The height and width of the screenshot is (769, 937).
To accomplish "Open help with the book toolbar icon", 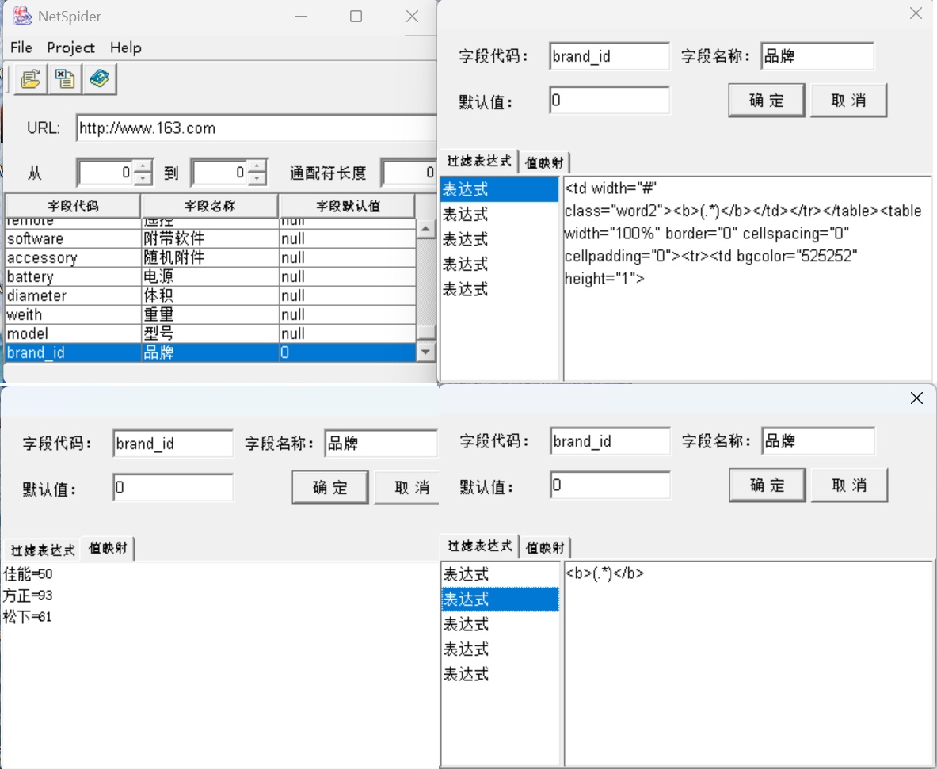I will point(99,79).
